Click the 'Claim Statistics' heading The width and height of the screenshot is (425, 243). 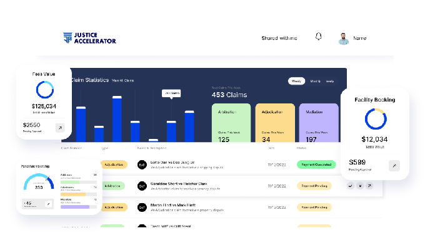coord(90,80)
